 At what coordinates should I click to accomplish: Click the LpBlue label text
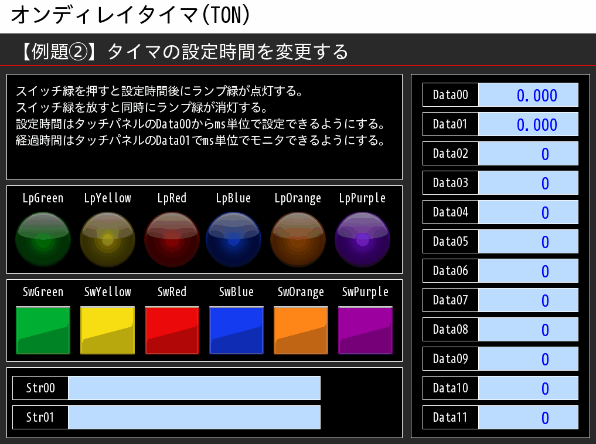point(233,198)
